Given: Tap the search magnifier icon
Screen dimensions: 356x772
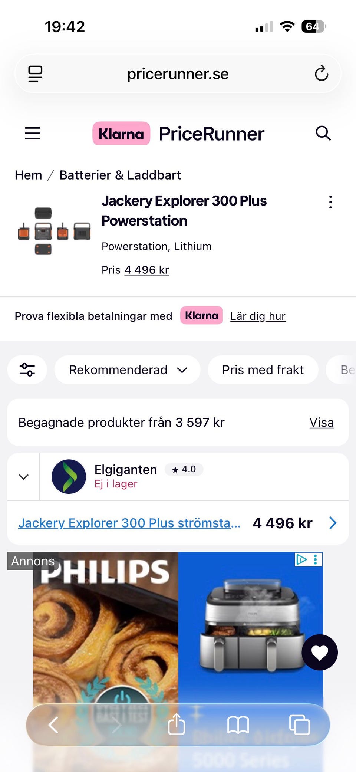Looking at the screenshot, I should click(x=323, y=133).
